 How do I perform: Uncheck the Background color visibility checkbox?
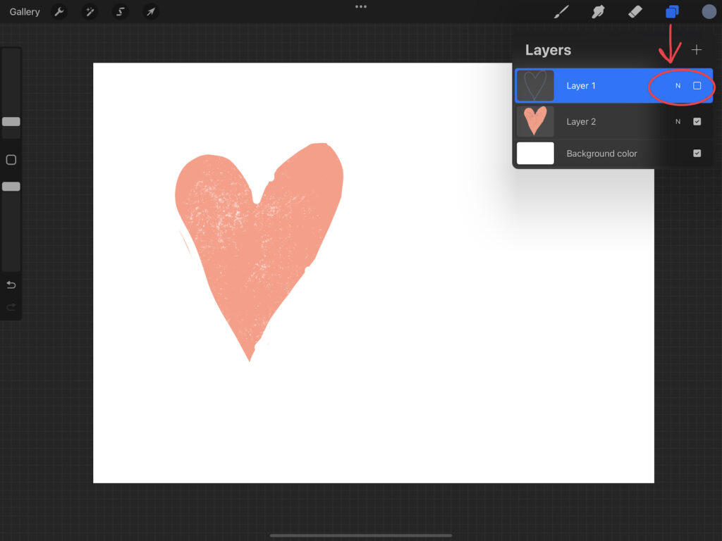point(697,154)
